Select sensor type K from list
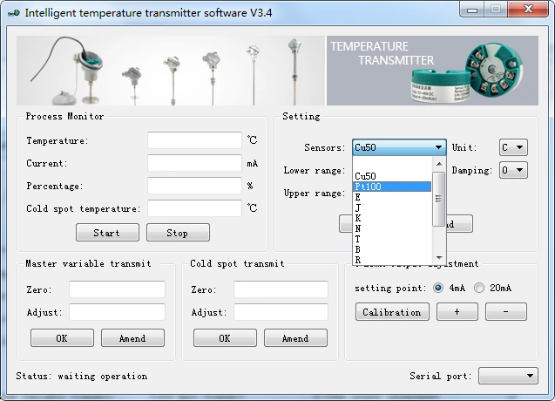This screenshot has height=401, width=555. [x=392, y=217]
